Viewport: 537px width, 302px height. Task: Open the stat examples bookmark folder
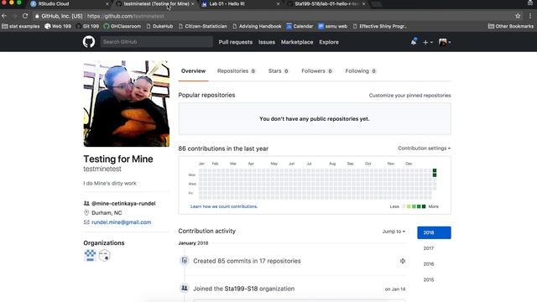21,26
